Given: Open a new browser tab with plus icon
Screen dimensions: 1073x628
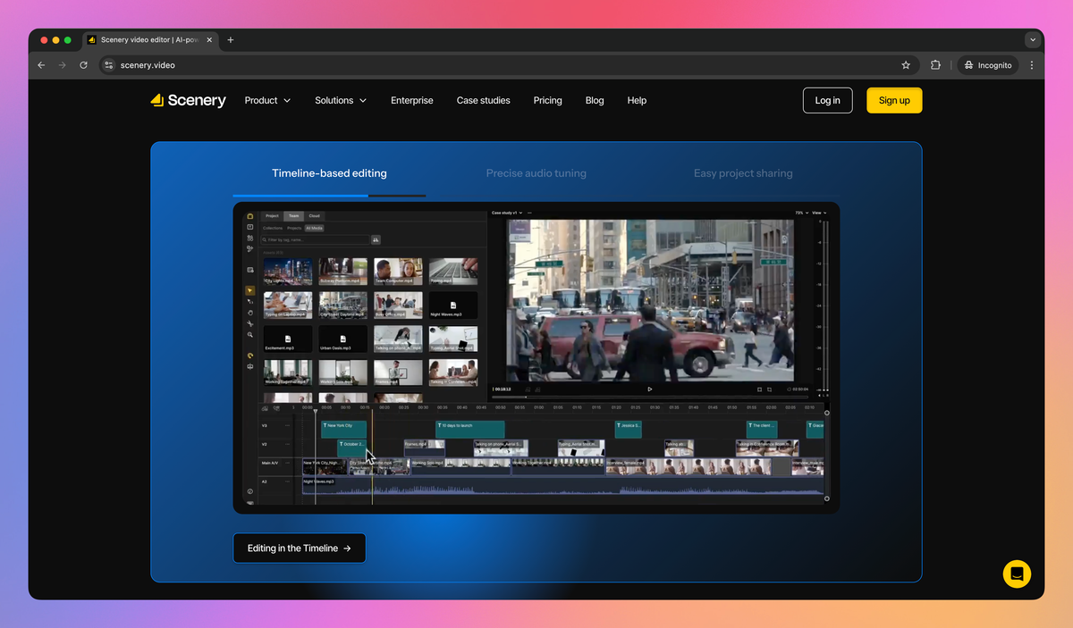Looking at the screenshot, I should point(230,40).
